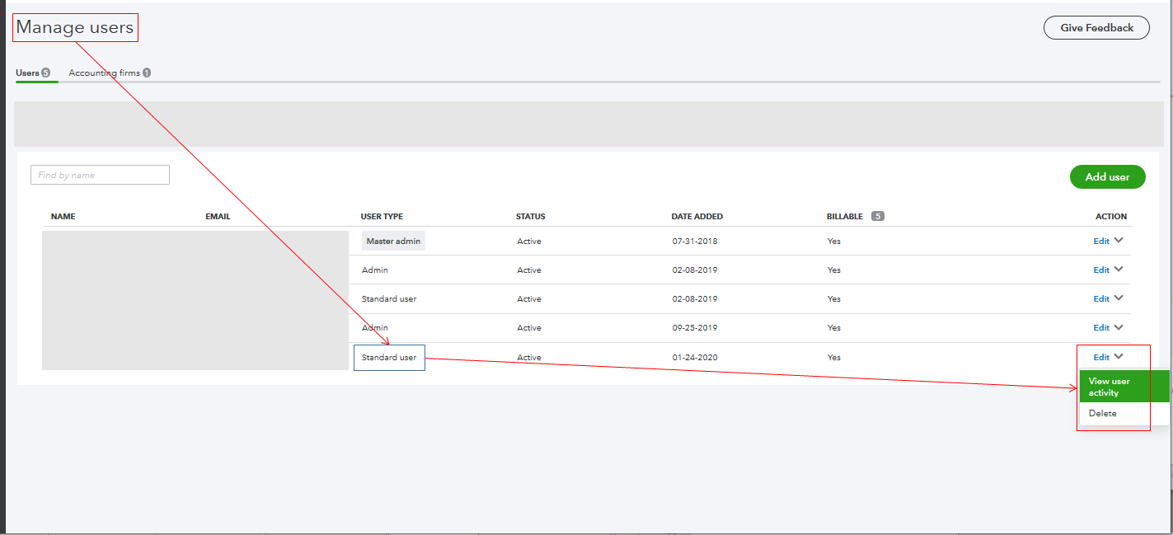Click the DATE ADDED column header

697,216
